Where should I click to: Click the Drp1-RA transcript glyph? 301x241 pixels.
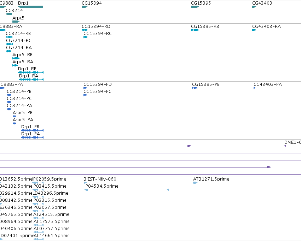[x=31, y=80]
